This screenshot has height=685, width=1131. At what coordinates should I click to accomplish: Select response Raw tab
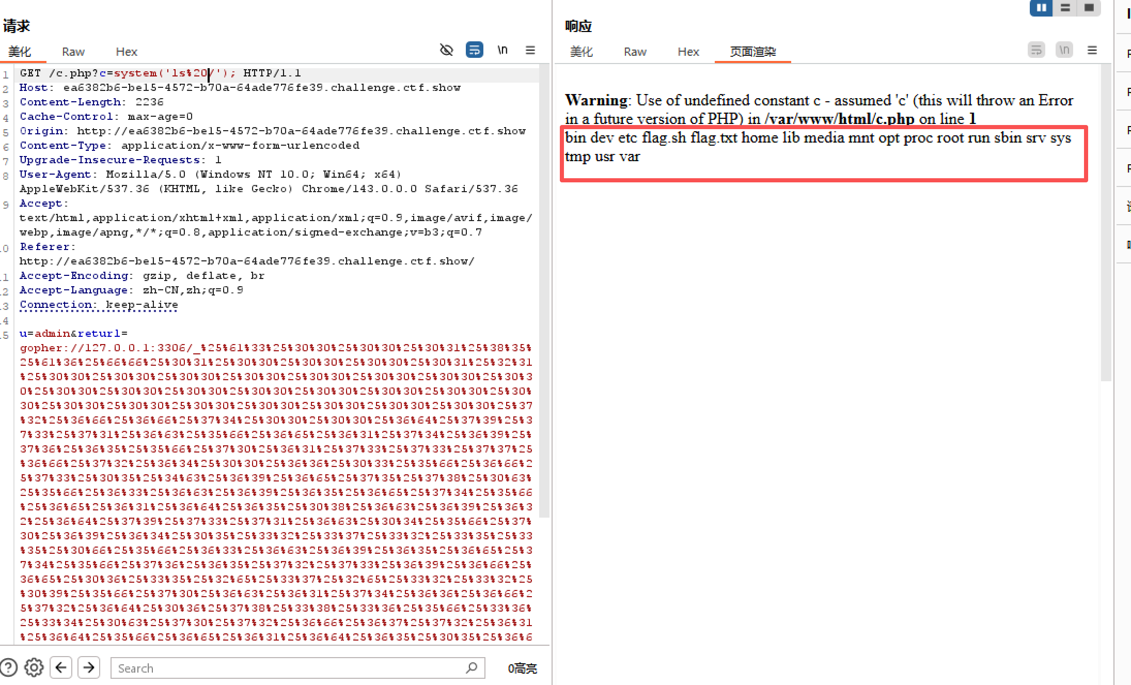click(x=635, y=52)
